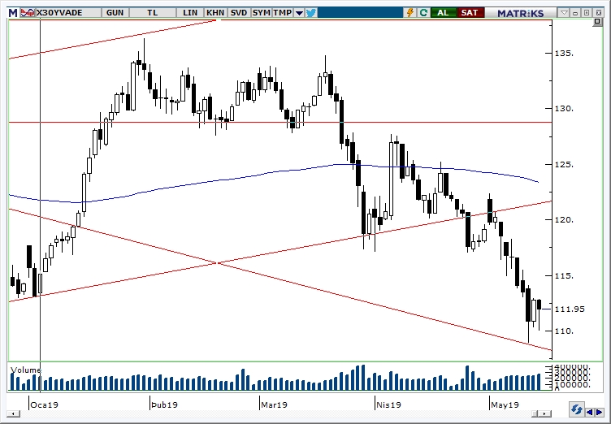Click the green refresh C icon
This screenshot has height=424, width=611.
(x=423, y=13)
